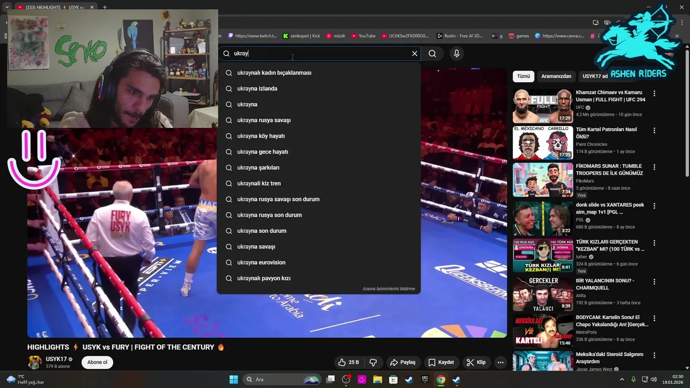Open the 'games' bookmark folder

click(519, 36)
